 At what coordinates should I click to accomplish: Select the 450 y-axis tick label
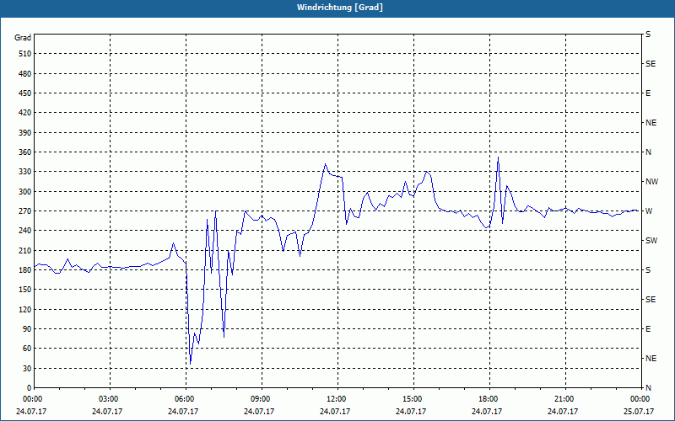click(25, 93)
